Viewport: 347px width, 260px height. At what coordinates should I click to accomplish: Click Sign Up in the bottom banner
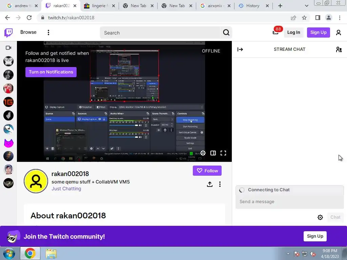tap(315, 236)
